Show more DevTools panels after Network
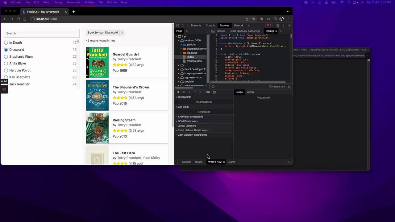Screen dimensions: 395x222 pos(248,26)
